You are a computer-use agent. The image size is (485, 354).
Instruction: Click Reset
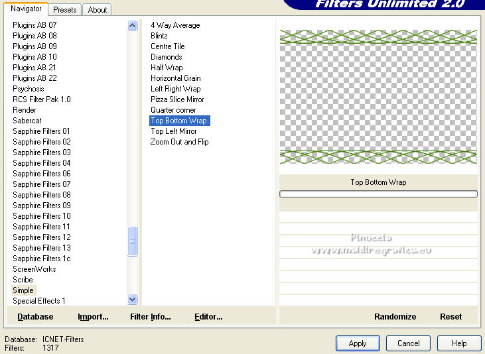click(450, 317)
